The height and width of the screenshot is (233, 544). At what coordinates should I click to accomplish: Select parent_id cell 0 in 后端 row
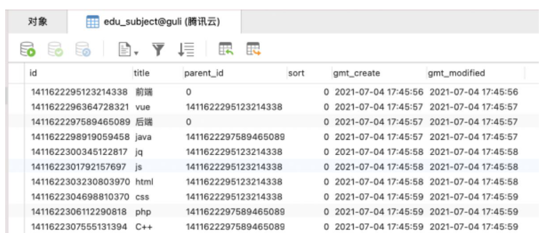pyautogui.click(x=189, y=122)
